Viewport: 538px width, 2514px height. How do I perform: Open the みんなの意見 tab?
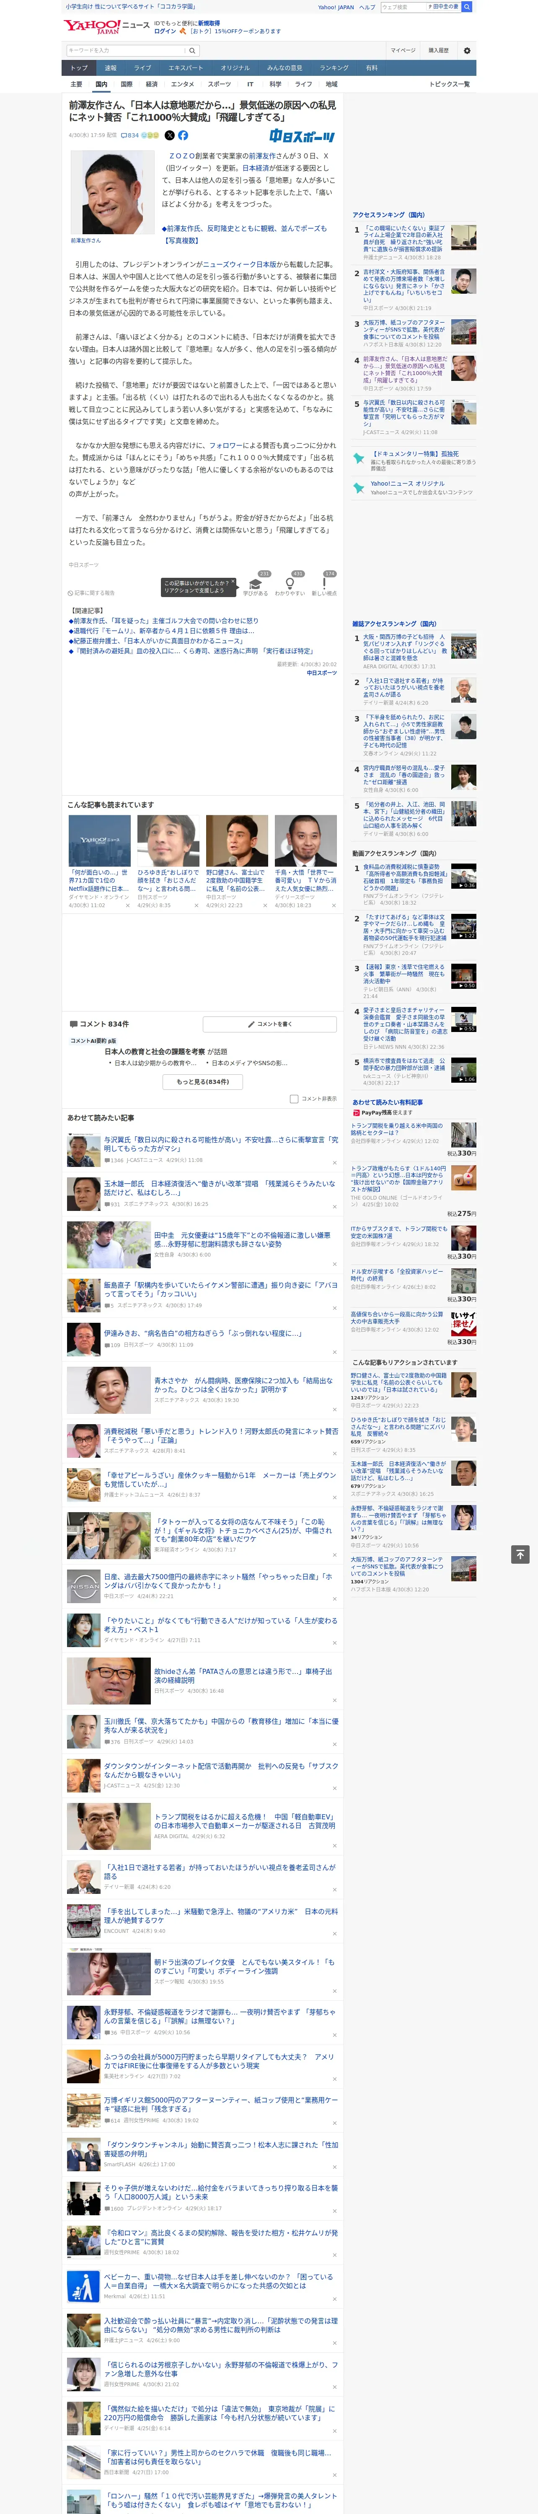tap(285, 68)
